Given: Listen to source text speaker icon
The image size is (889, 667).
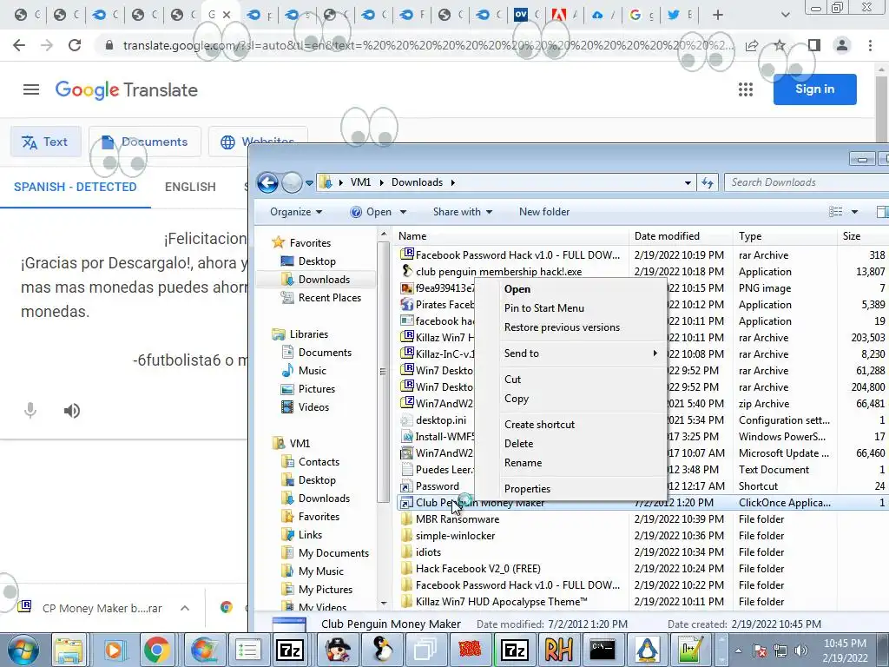Looking at the screenshot, I should click(71, 410).
